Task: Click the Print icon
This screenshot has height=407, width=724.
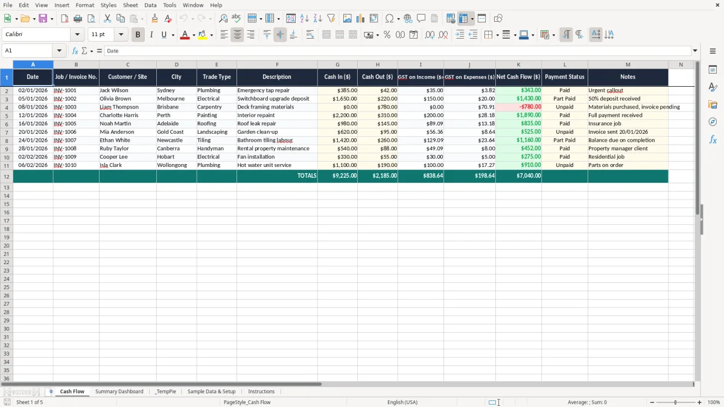Action: coord(78,19)
